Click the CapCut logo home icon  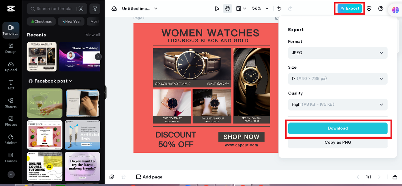coord(11,8)
